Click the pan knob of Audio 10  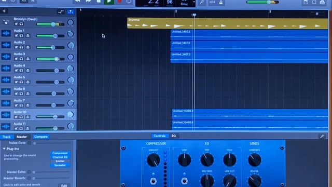[x=71, y=115]
